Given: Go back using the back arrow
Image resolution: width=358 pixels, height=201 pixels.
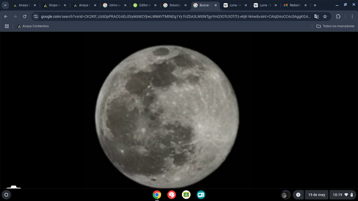Looking at the screenshot, I should (x=6, y=16).
